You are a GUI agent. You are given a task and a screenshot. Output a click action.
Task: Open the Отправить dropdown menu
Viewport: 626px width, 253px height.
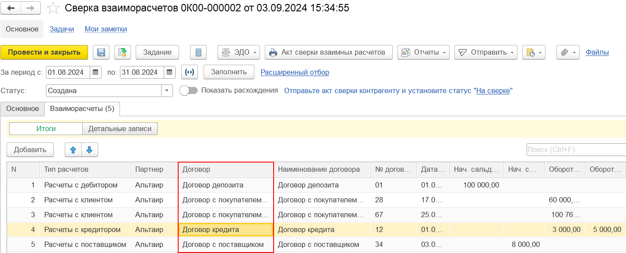(486, 52)
